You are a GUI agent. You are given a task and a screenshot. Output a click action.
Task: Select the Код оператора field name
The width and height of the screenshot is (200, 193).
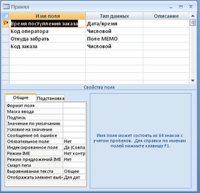pyautogui.click(x=30, y=31)
